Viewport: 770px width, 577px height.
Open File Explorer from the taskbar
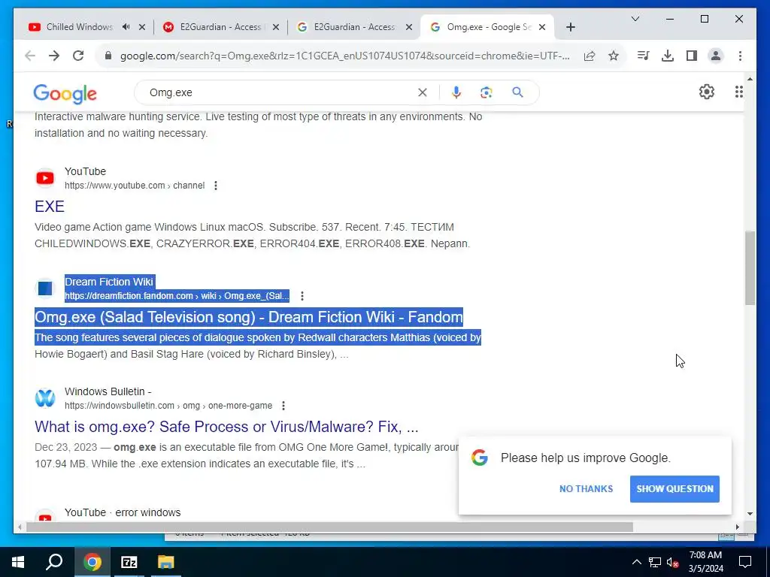point(166,562)
